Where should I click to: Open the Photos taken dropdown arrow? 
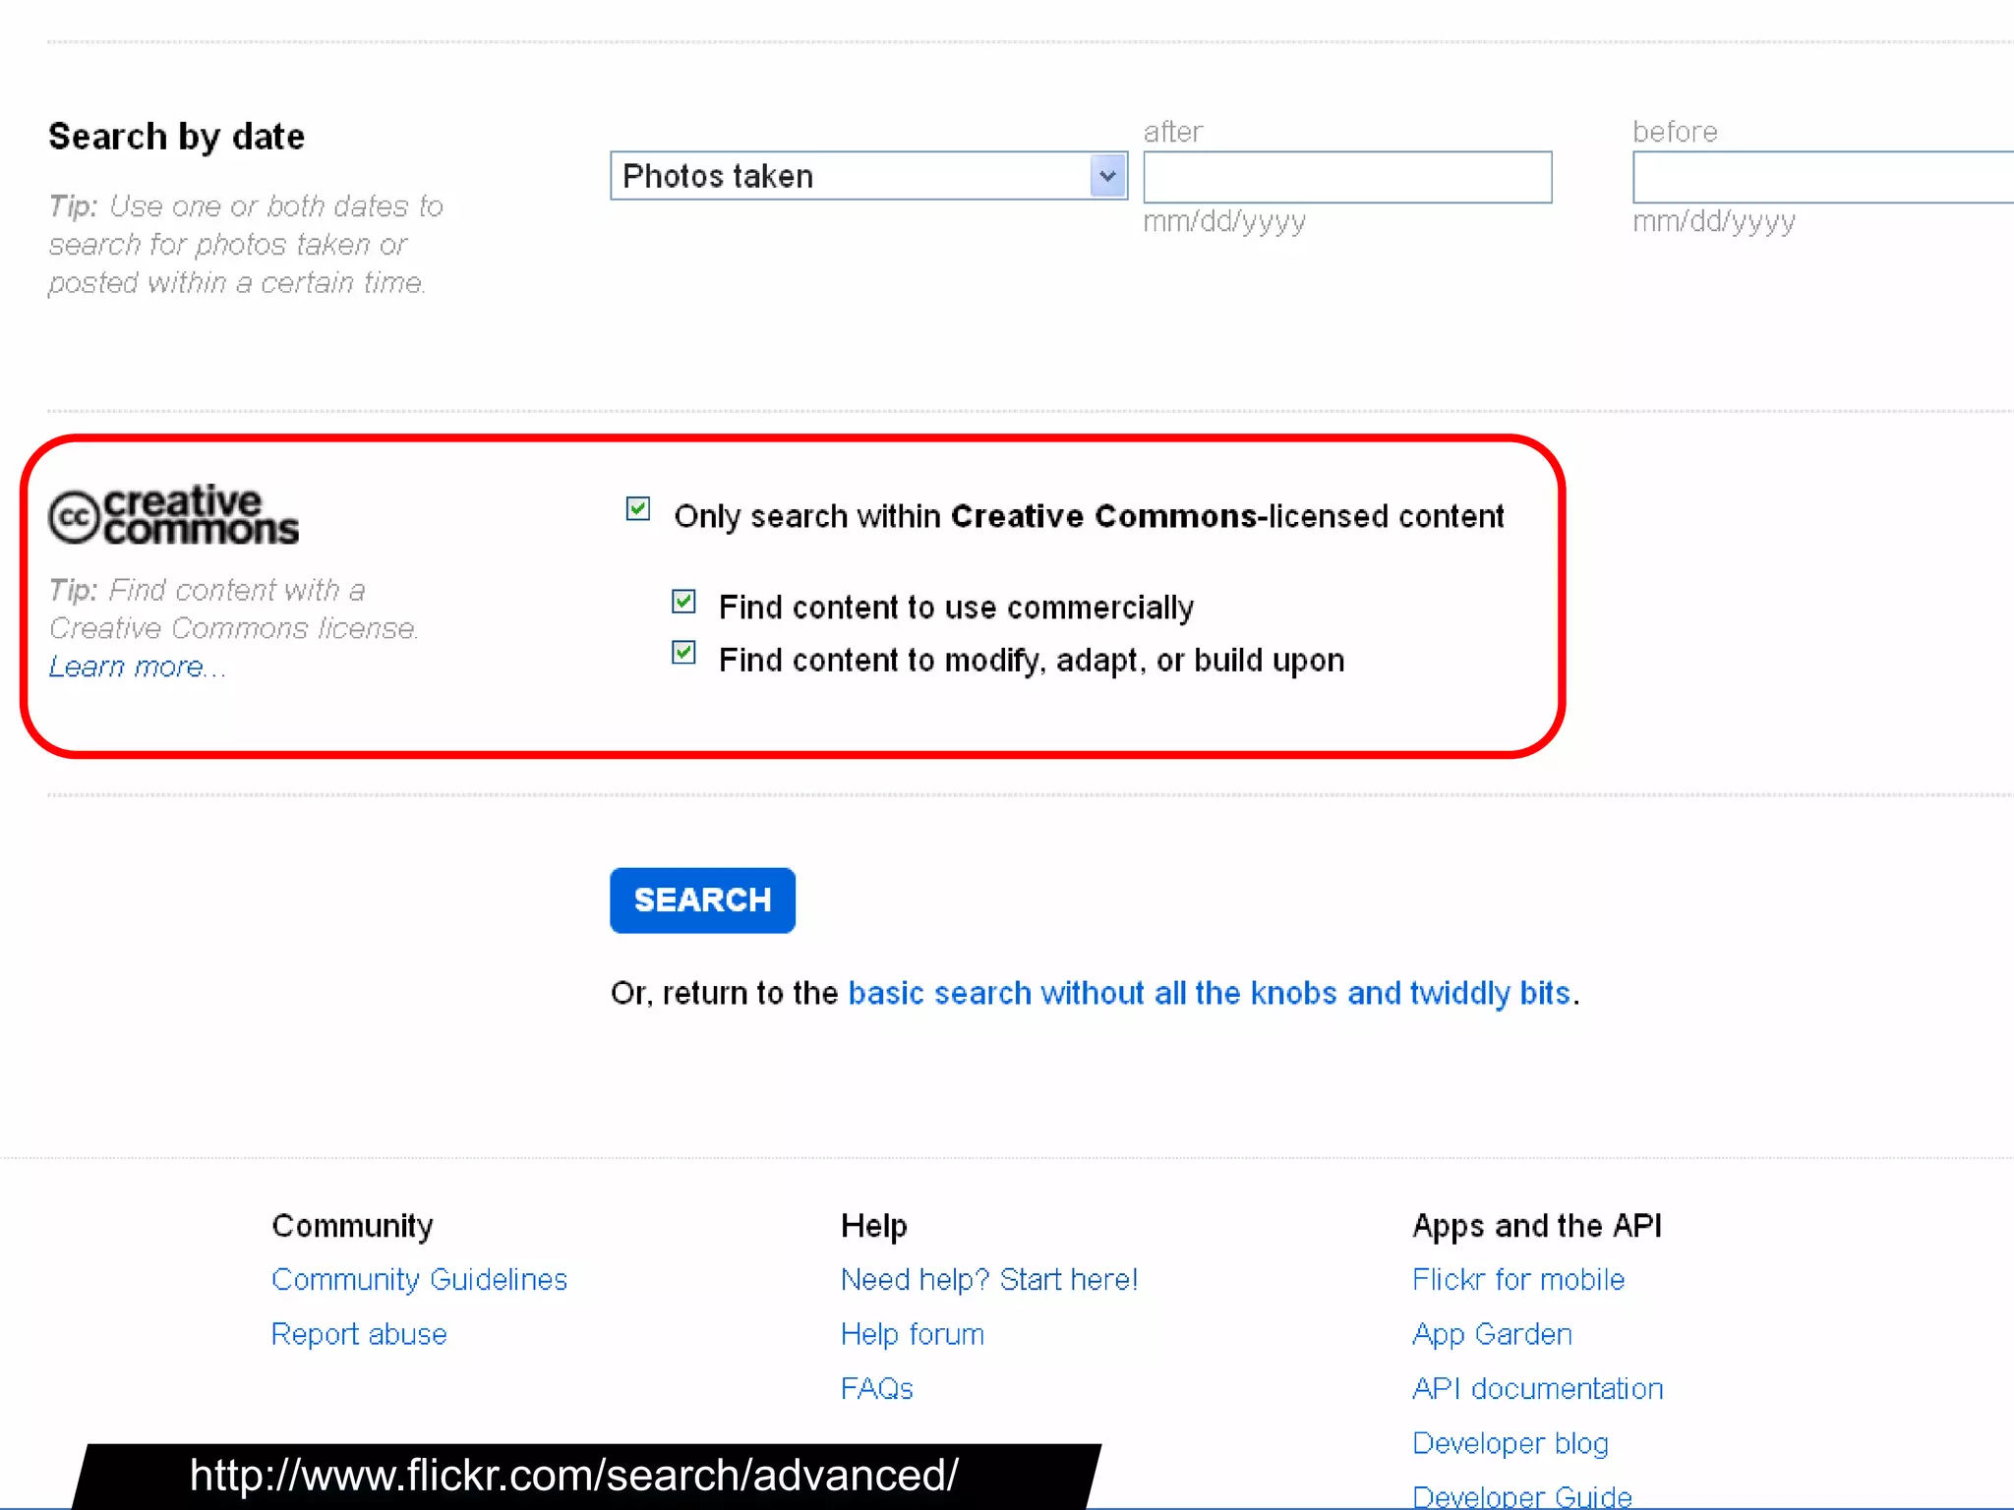coord(1107,176)
